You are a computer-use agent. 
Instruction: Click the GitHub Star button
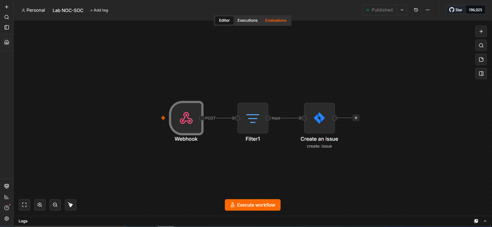456,10
